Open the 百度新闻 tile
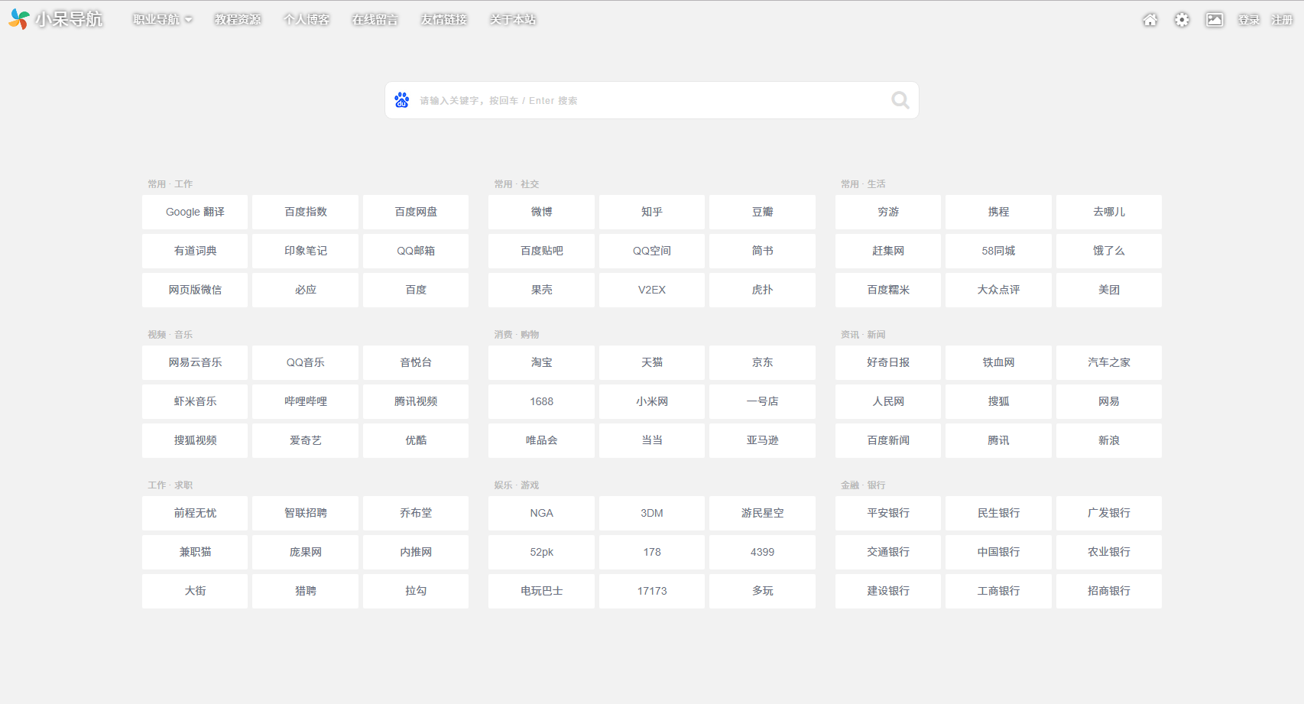 888,440
